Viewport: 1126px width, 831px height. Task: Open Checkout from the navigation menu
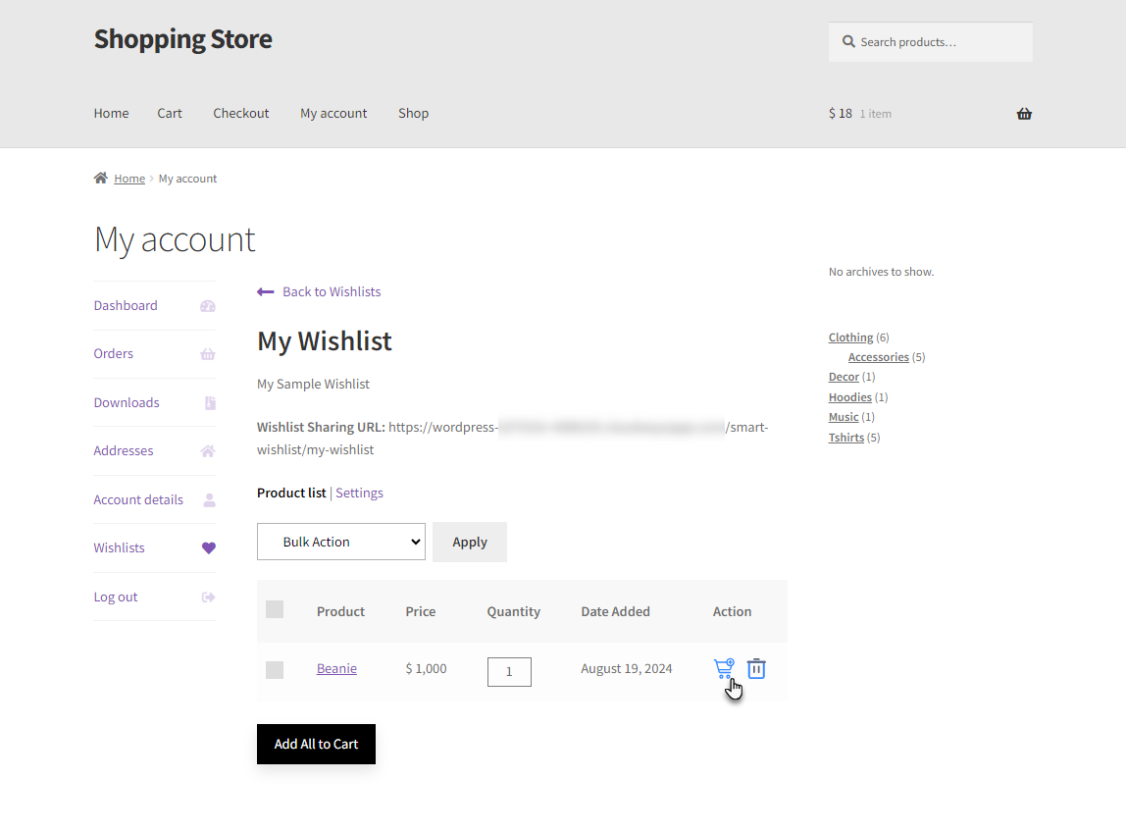pyautogui.click(x=241, y=113)
